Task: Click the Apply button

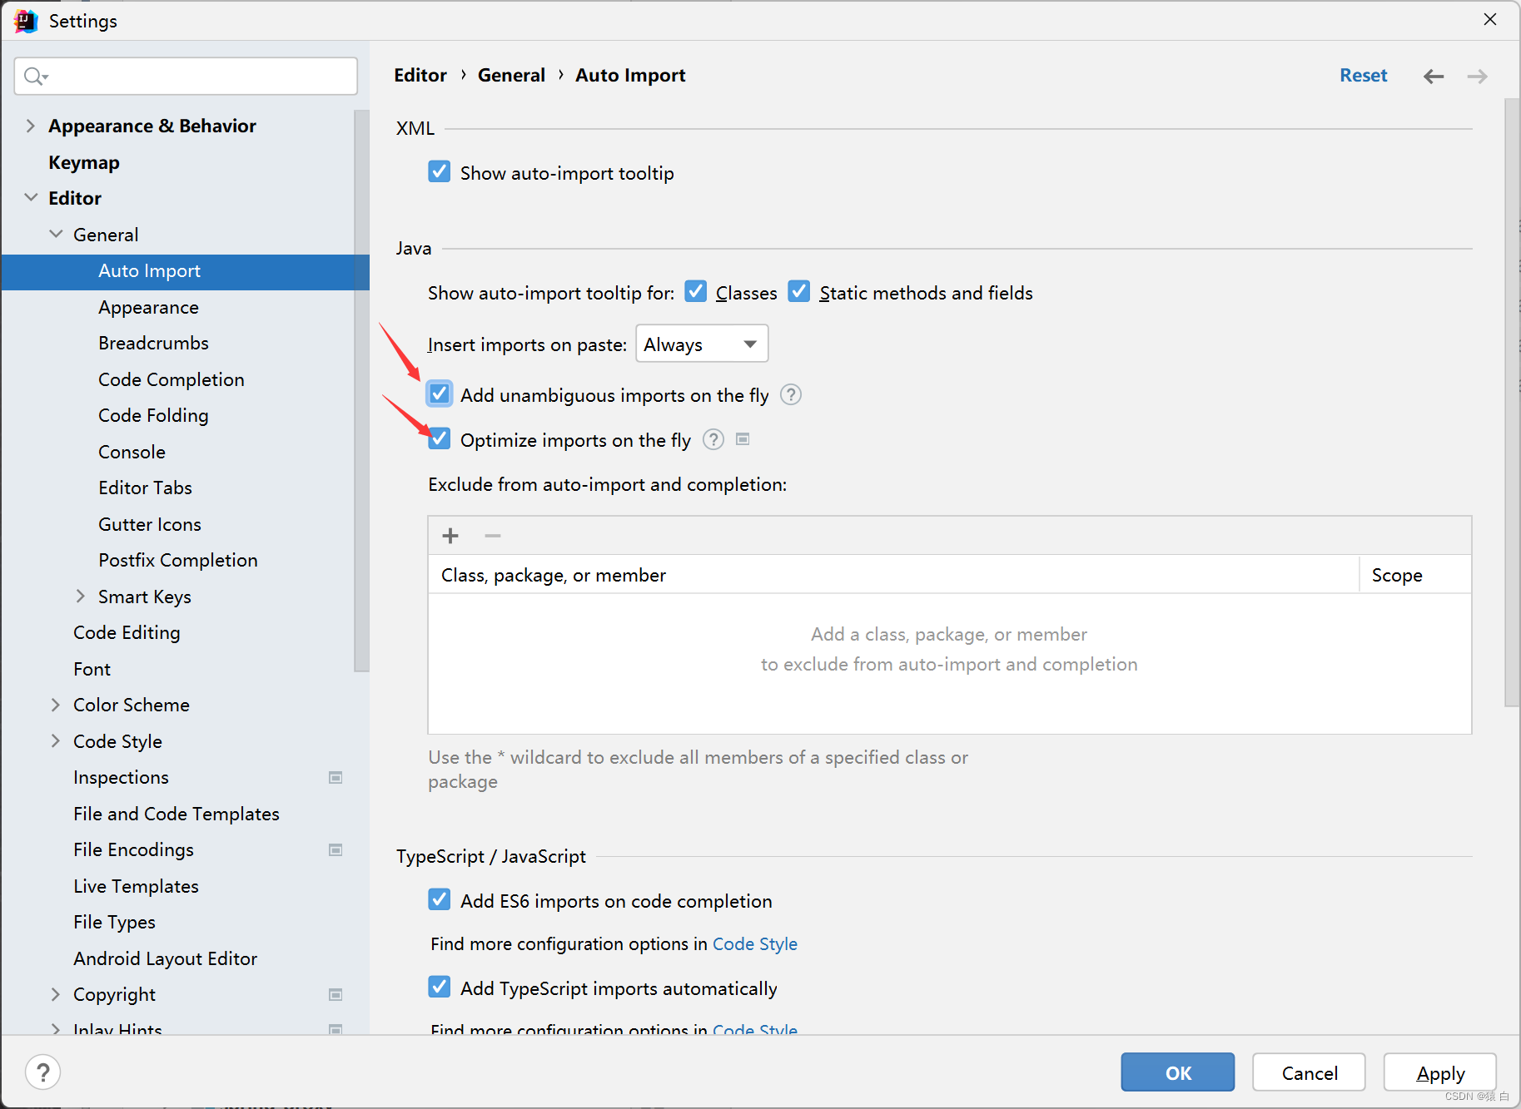Action: click(1440, 1072)
